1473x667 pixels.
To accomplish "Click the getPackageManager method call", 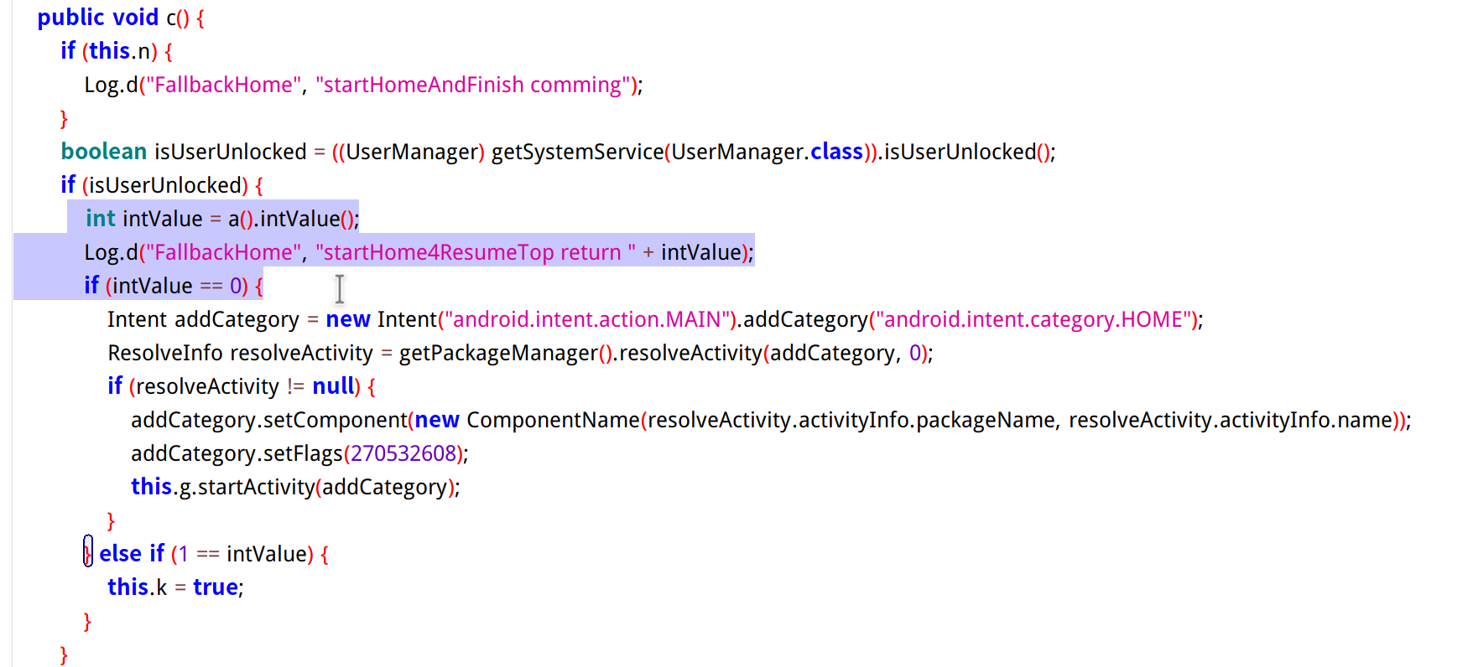I will coord(498,353).
